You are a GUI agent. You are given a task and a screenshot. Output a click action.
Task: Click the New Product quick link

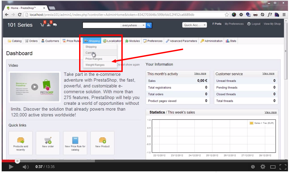click(103, 143)
